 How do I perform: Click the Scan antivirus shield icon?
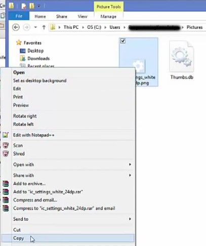coord(6,145)
